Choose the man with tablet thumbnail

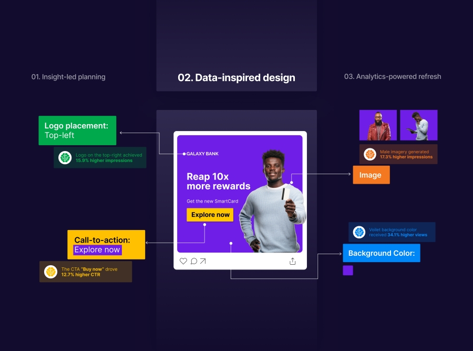click(x=419, y=125)
